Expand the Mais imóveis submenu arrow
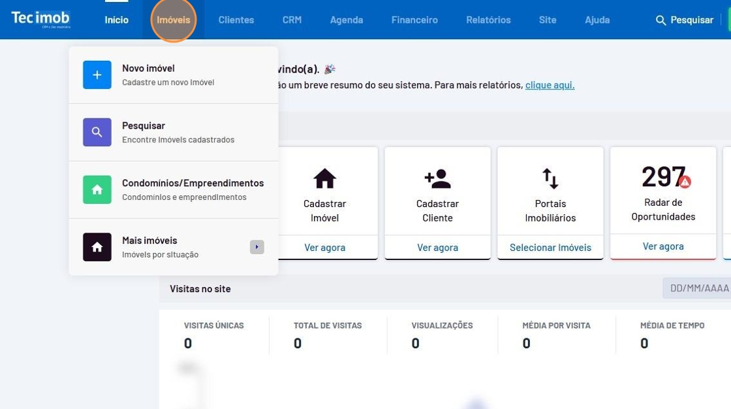 coord(257,247)
